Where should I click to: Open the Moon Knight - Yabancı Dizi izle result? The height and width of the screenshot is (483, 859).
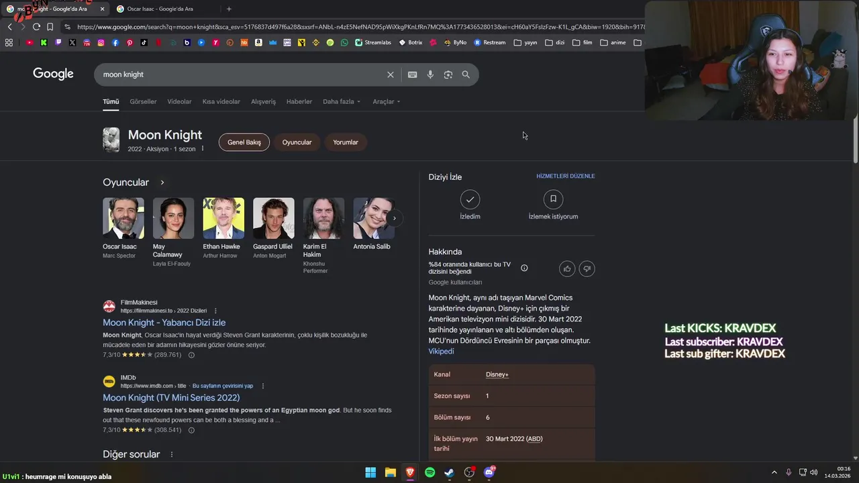tap(164, 323)
